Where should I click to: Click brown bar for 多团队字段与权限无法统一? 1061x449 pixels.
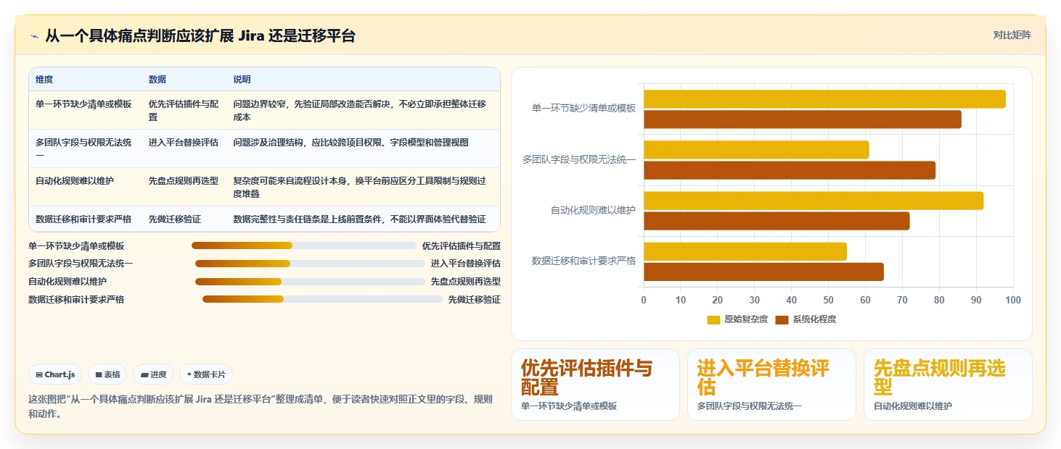790,170
